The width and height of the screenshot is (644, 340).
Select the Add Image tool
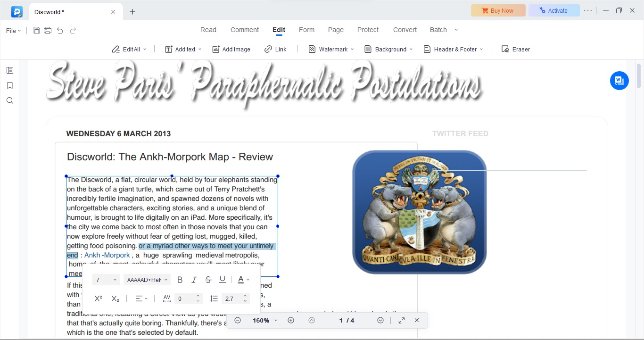[x=231, y=49]
